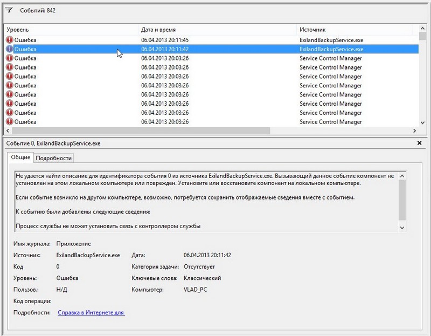This screenshot has height=336, width=431.
Task: Close the event details pane
Action: [x=420, y=143]
